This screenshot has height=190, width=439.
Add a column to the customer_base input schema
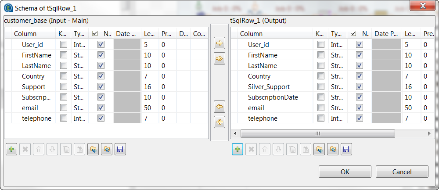(x=11, y=150)
